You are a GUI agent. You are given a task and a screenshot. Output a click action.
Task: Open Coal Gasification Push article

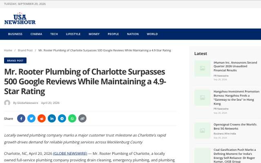235,156
